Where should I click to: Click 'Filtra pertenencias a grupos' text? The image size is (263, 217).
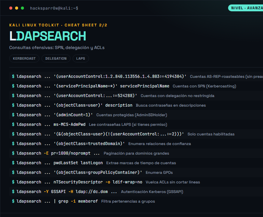(x=128, y=201)
